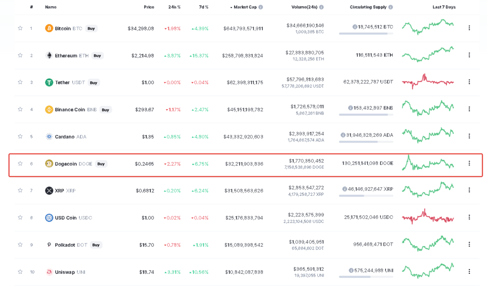Click the info icon next to Market Cap
The height and width of the screenshot is (287, 487).
point(261,7)
